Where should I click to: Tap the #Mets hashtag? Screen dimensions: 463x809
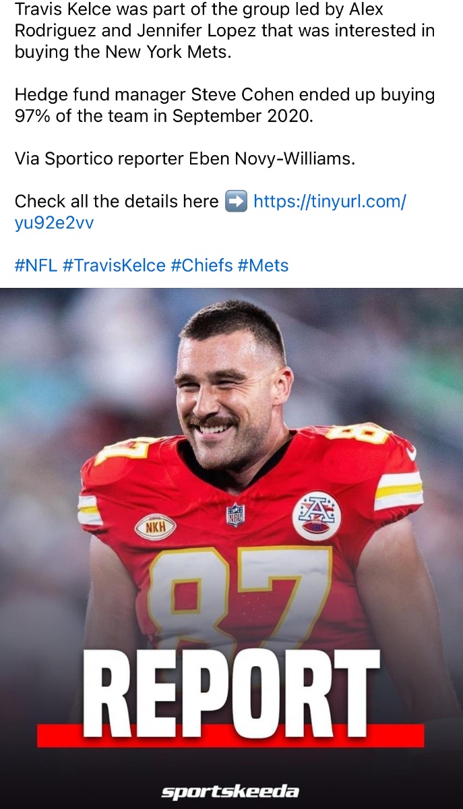pyautogui.click(x=263, y=266)
